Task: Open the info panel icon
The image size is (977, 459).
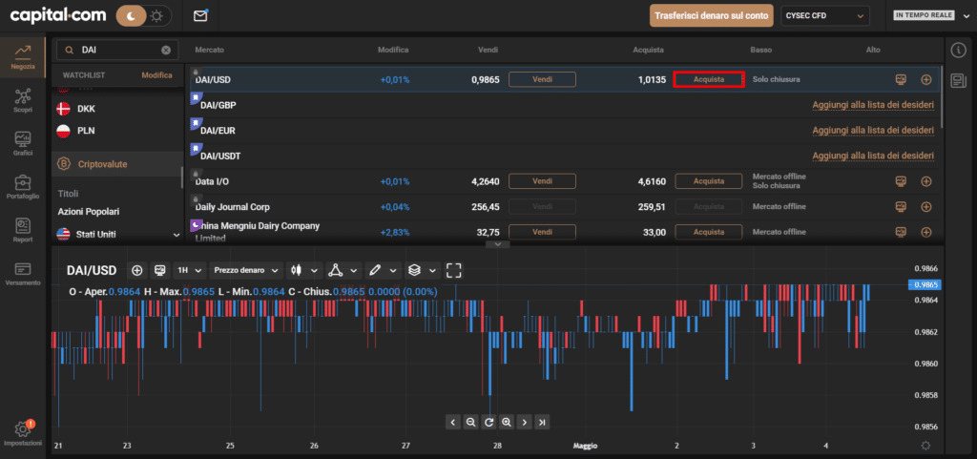Action: [958, 51]
